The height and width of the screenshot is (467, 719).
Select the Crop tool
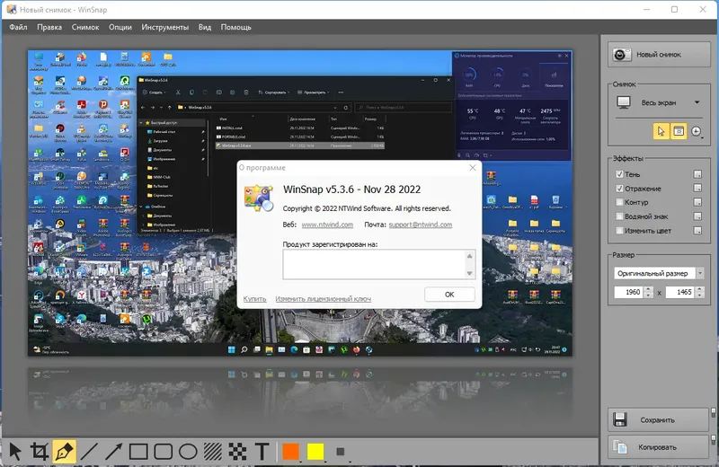click(40, 452)
